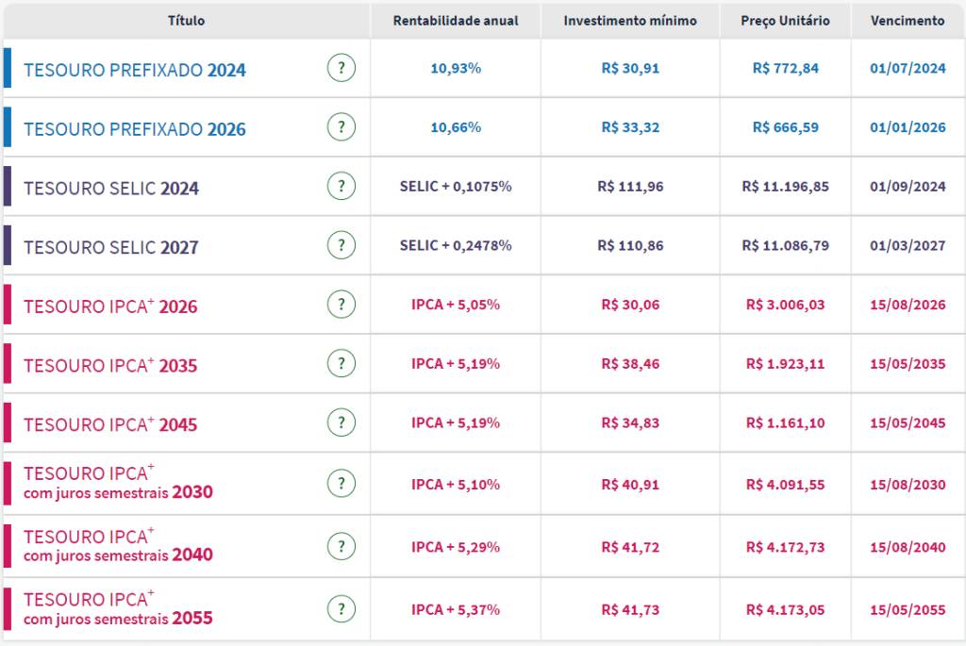This screenshot has height=646, width=966.
Task: Click help icon for Tesouro IPCA+ 2026
Action: tap(341, 305)
